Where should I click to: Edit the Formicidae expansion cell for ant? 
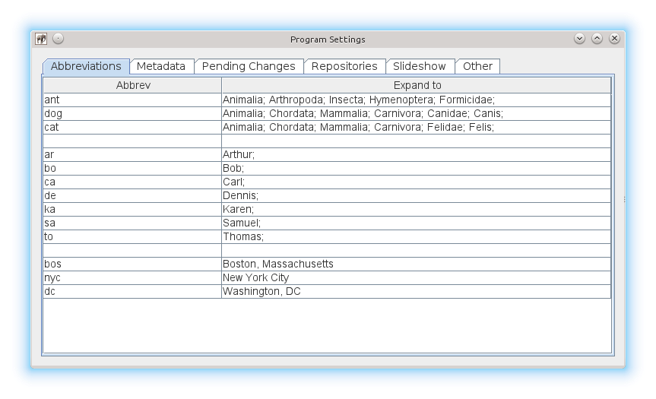tap(416, 100)
